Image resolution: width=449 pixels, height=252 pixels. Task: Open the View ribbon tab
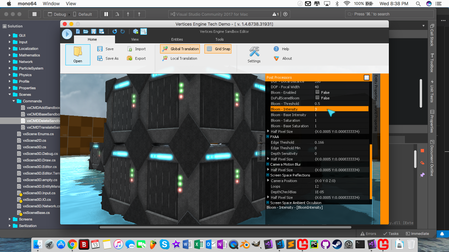135,39
